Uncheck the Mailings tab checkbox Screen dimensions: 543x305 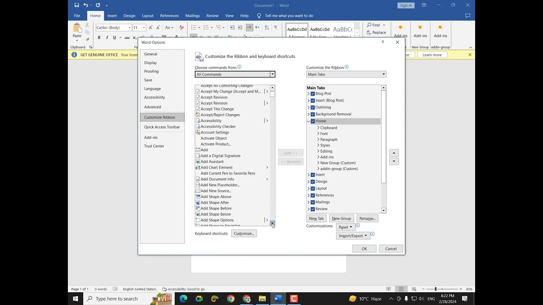(x=313, y=202)
